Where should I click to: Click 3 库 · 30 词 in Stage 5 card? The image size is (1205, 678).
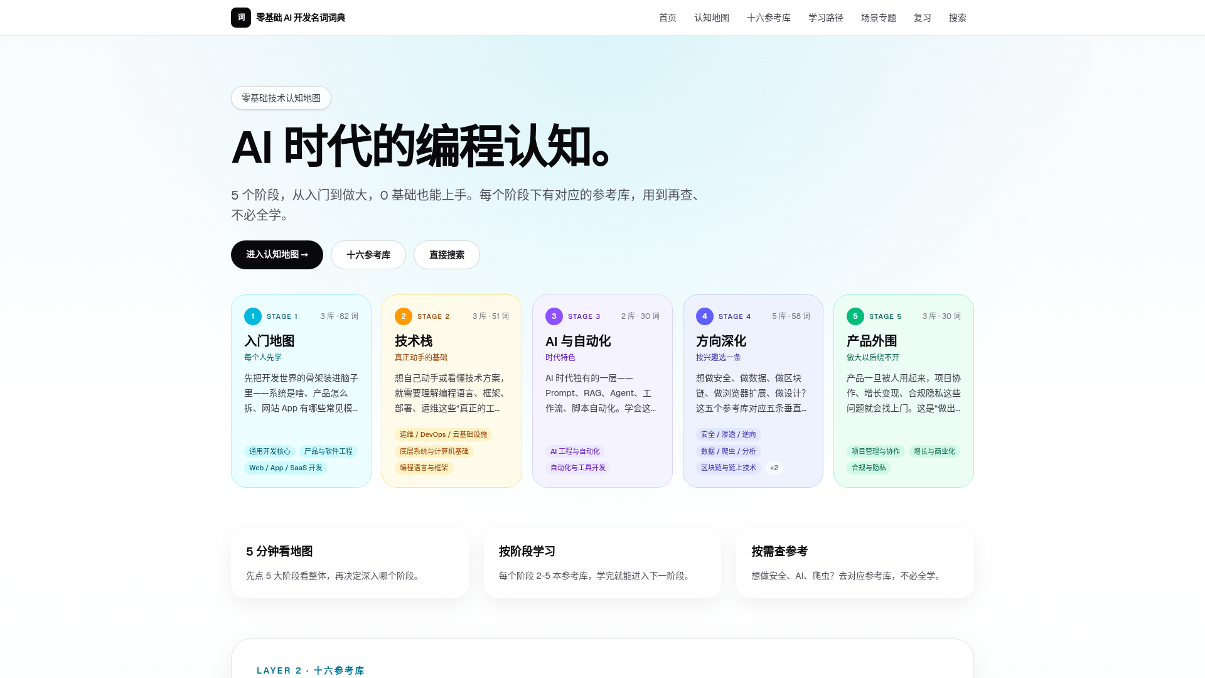pyautogui.click(x=941, y=316)
